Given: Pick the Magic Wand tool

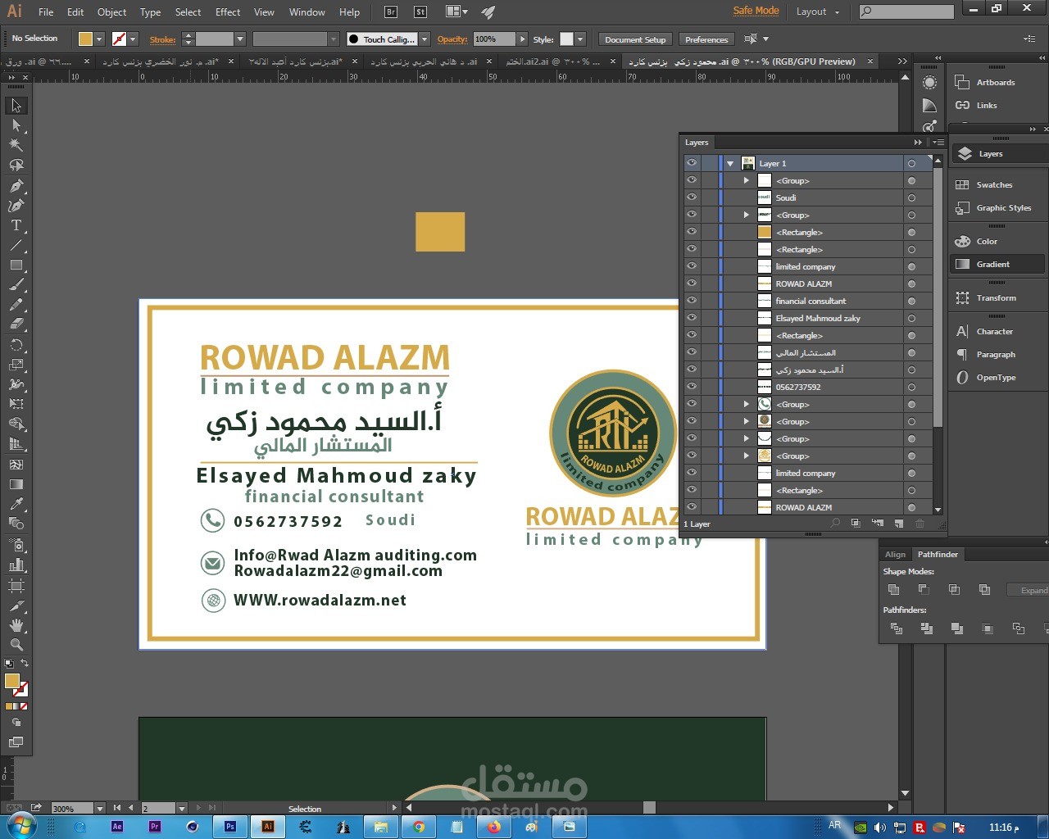Looking at the screenshot, I should [16, 145].
